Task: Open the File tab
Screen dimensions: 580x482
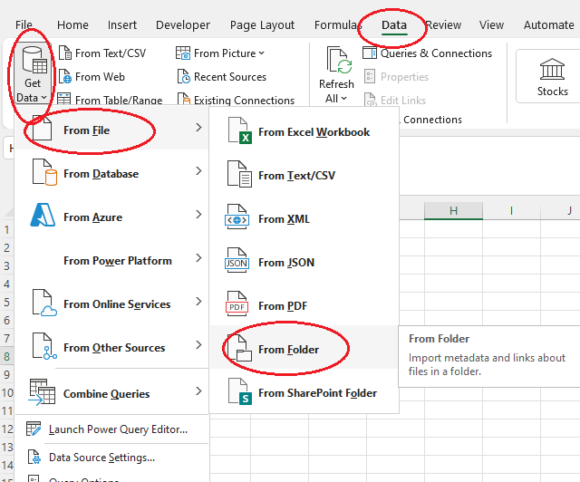Action: coord(24,24)
